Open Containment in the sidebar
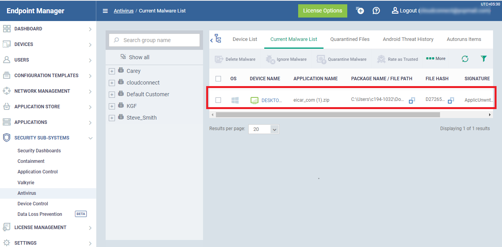The width and height of the screenshot is (502, 247). click(x=31, y=161)
